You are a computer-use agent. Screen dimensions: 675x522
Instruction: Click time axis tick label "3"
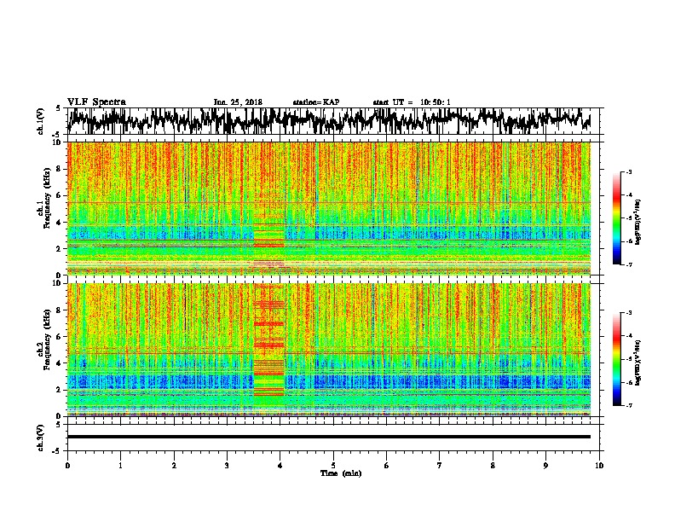tap(227, 466)
